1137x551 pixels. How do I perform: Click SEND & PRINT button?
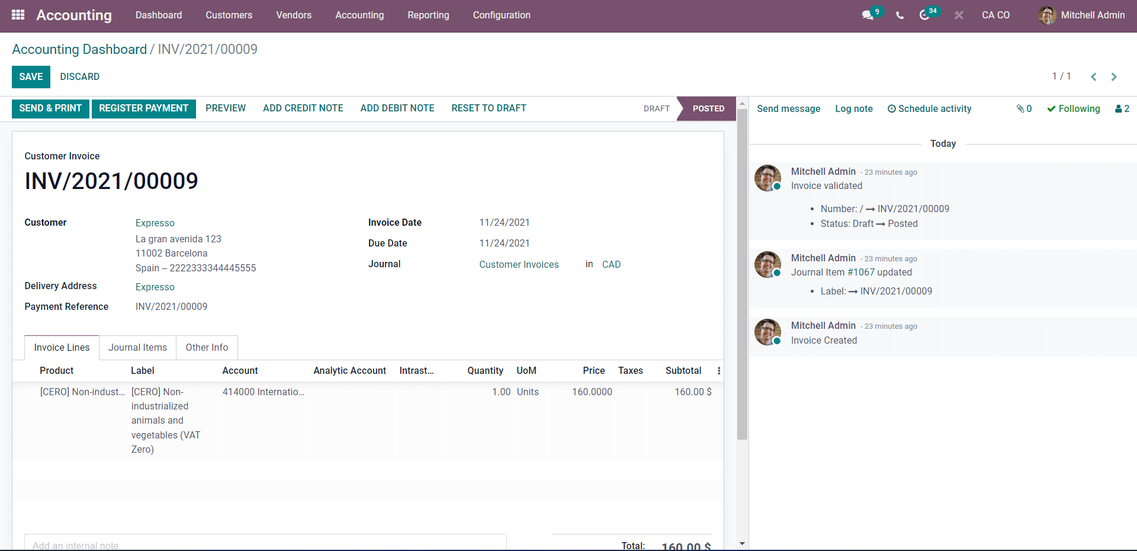click(50, 108)
